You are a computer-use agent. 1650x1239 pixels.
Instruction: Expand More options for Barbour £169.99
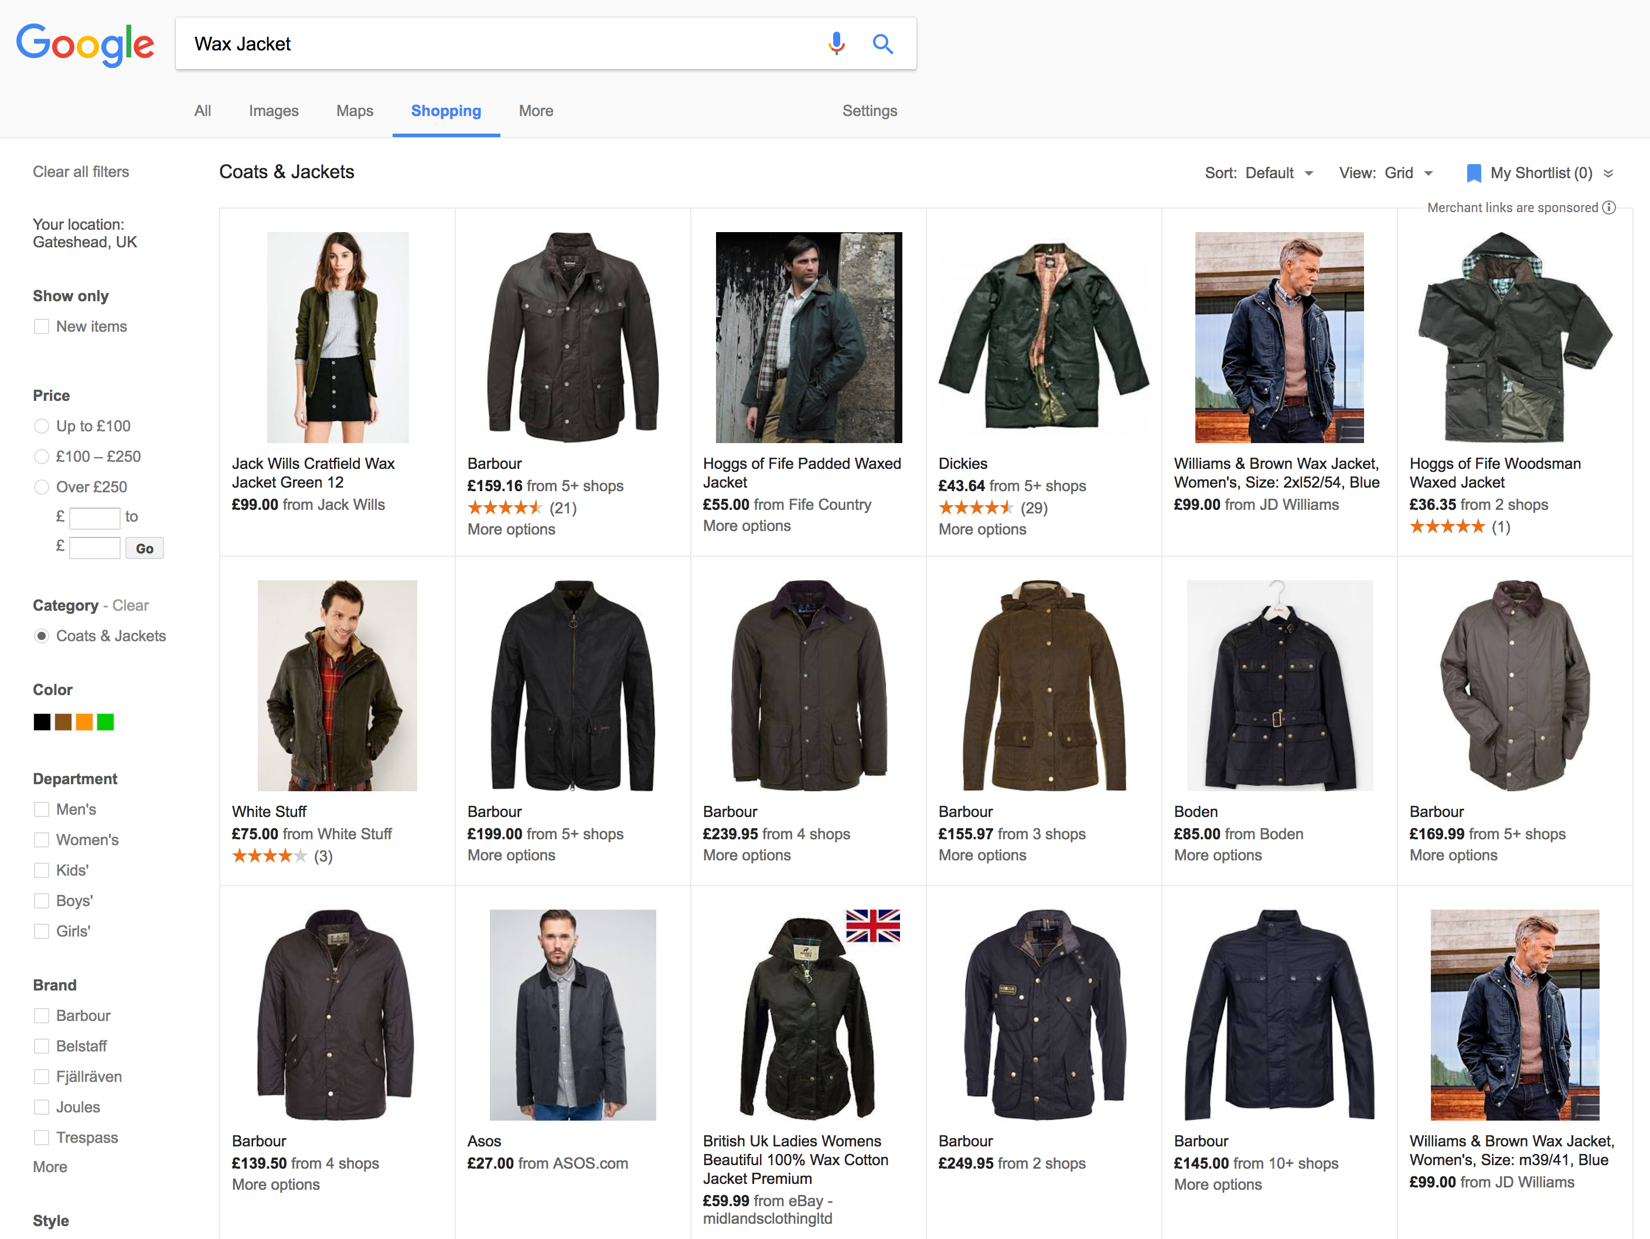point(1454,856)
